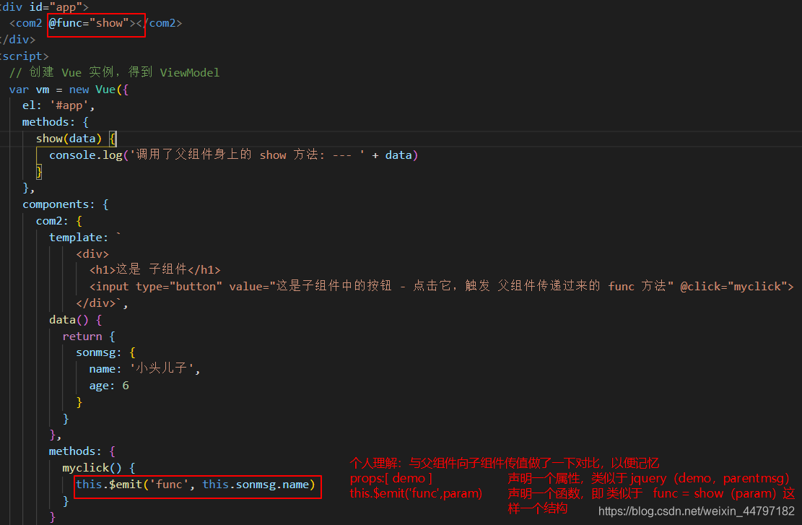Click the 'new' keyword before Vue
This screenshot has height=525, width=802.
[x=79, y=90]
